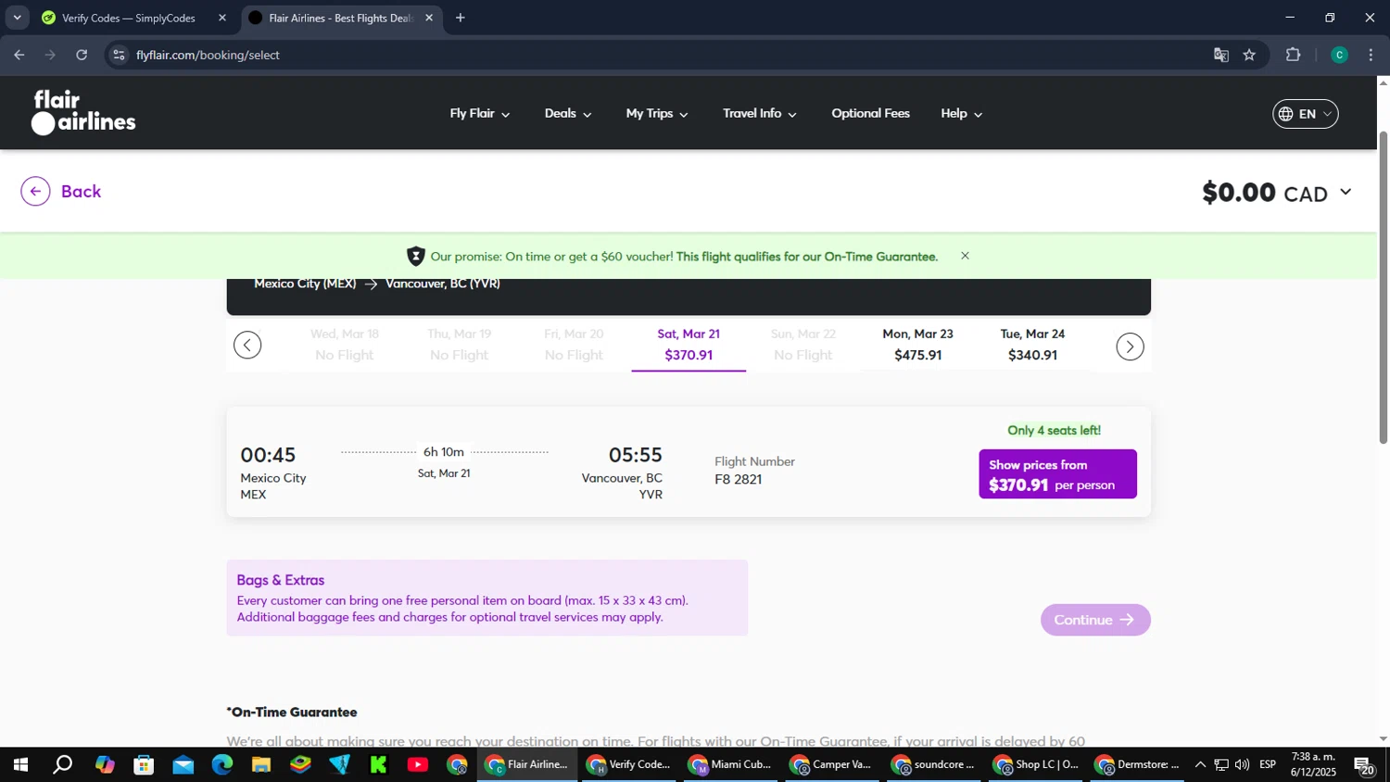Open Miami Cub Chrome window in taskbar
The width and height of the screenshot is (1390, 782).
tap(731, 765)
